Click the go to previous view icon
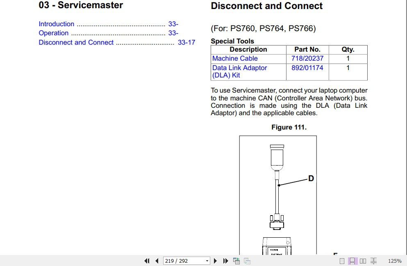407x266 pixels. point(236,261)
